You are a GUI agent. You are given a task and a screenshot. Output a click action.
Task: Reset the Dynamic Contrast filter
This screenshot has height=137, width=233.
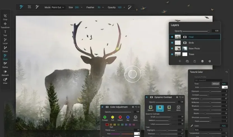180,97
